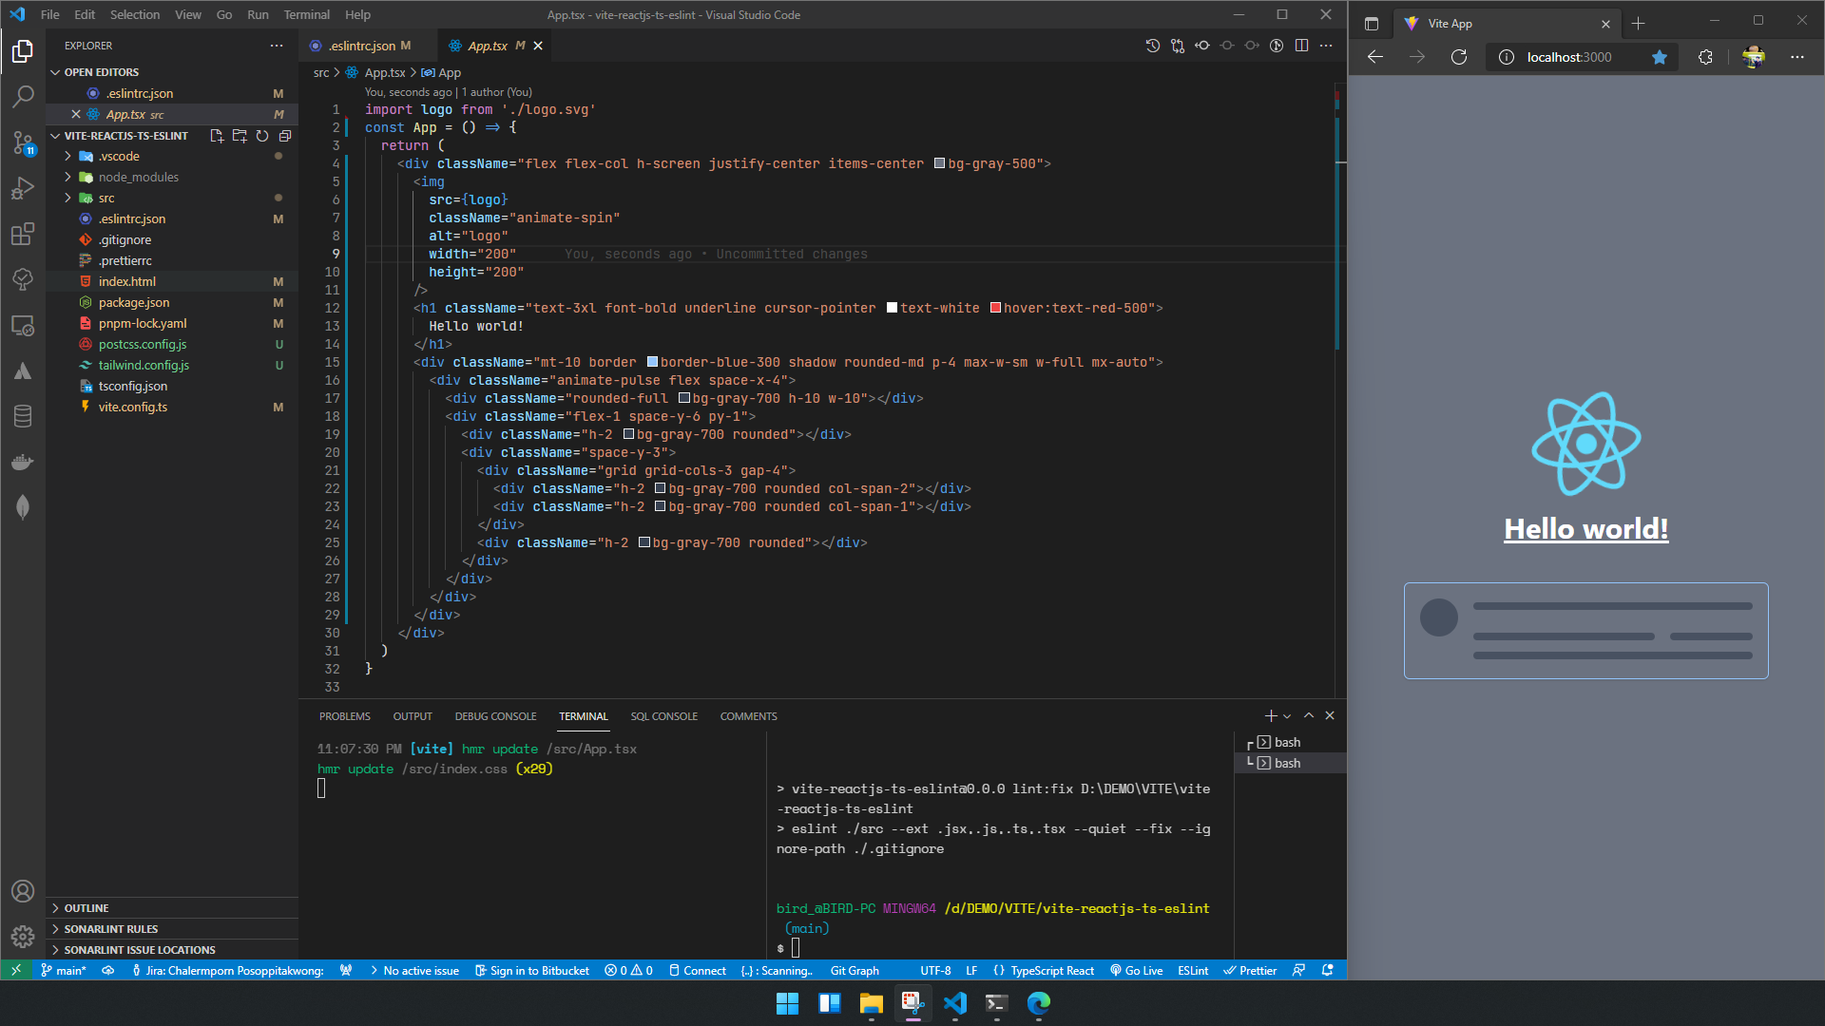
Task: Open the Source Control view
Action: 23,142
